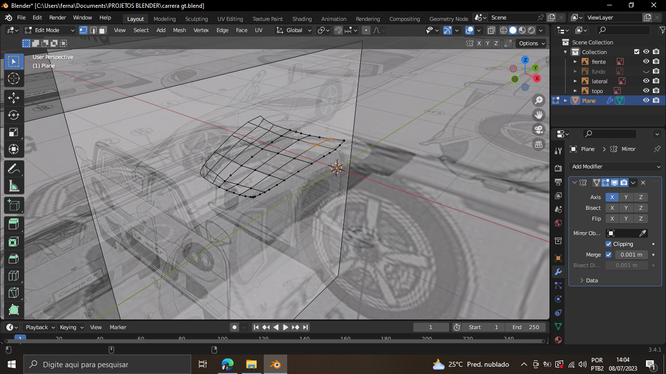The width and height of the screenshot is (666, 374).
Task: Open the Modifier properties wrench tab
Action: [558, 272]
